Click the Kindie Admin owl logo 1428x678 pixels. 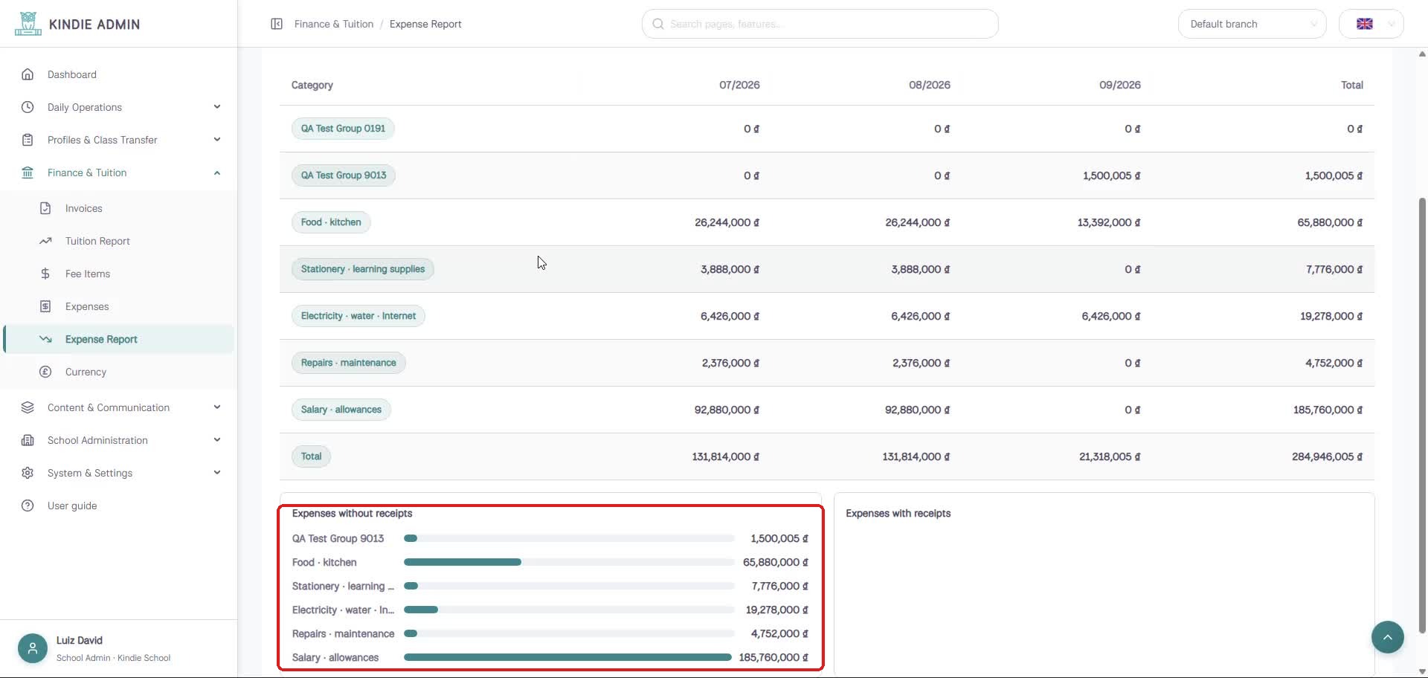[x=28, y=24]
